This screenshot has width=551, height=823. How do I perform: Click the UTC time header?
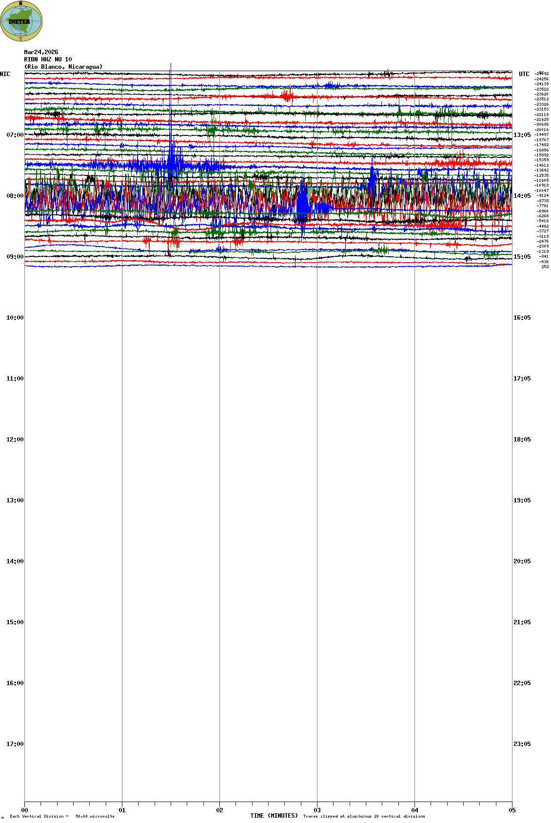click(524, 74)
